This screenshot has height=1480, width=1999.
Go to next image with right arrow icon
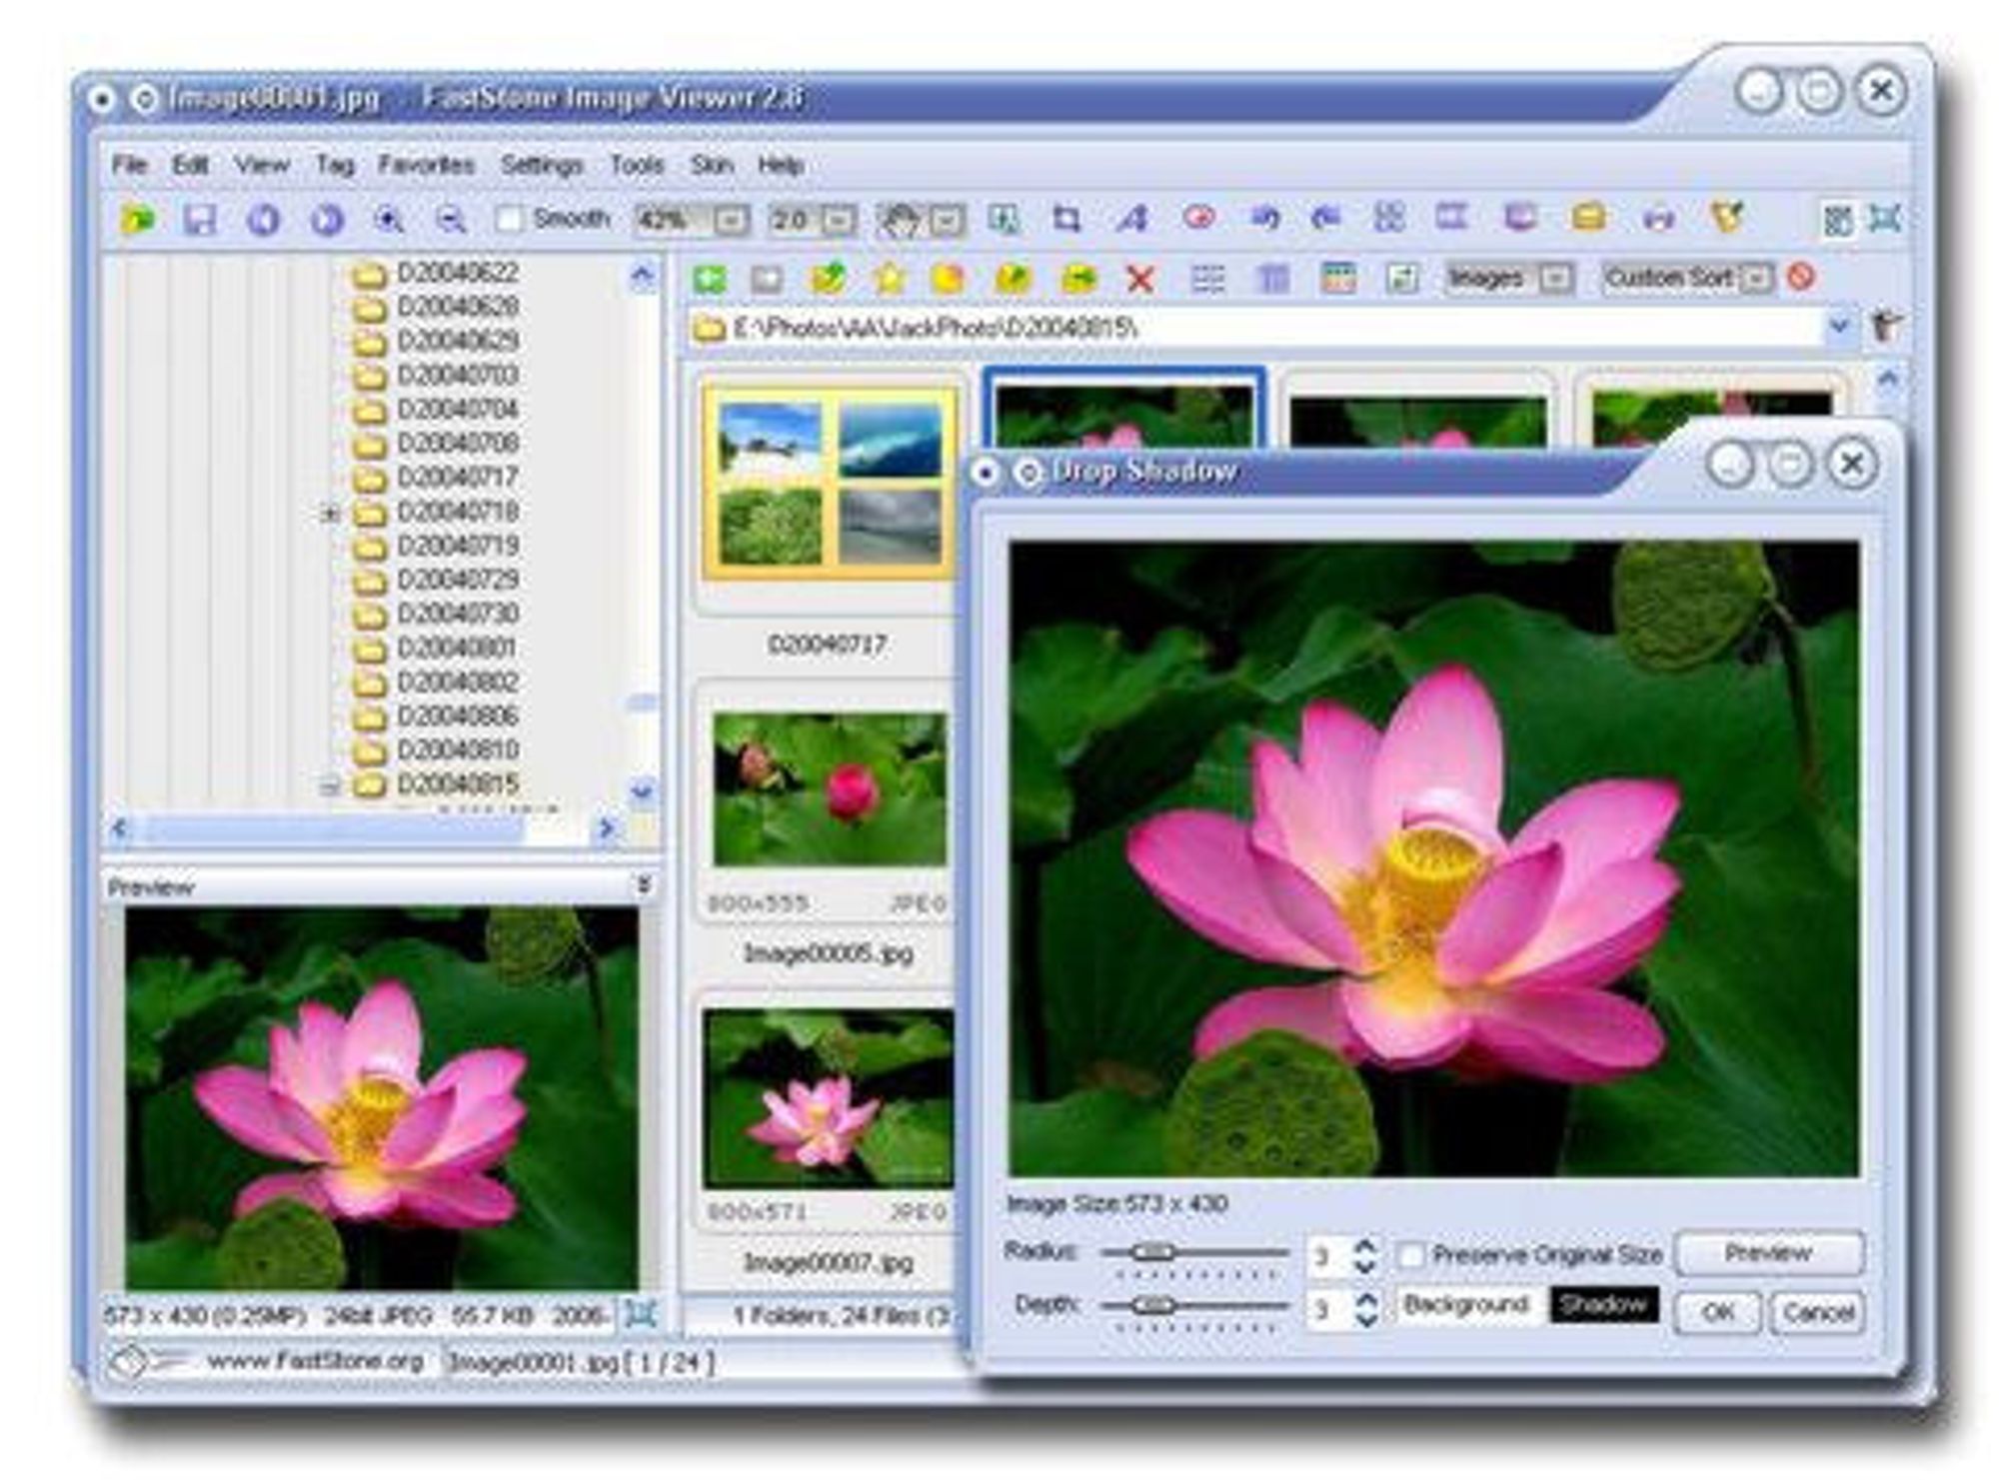(327, 219)
